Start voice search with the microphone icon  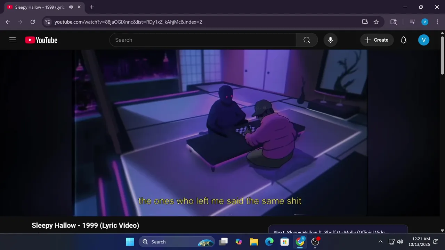330,40
